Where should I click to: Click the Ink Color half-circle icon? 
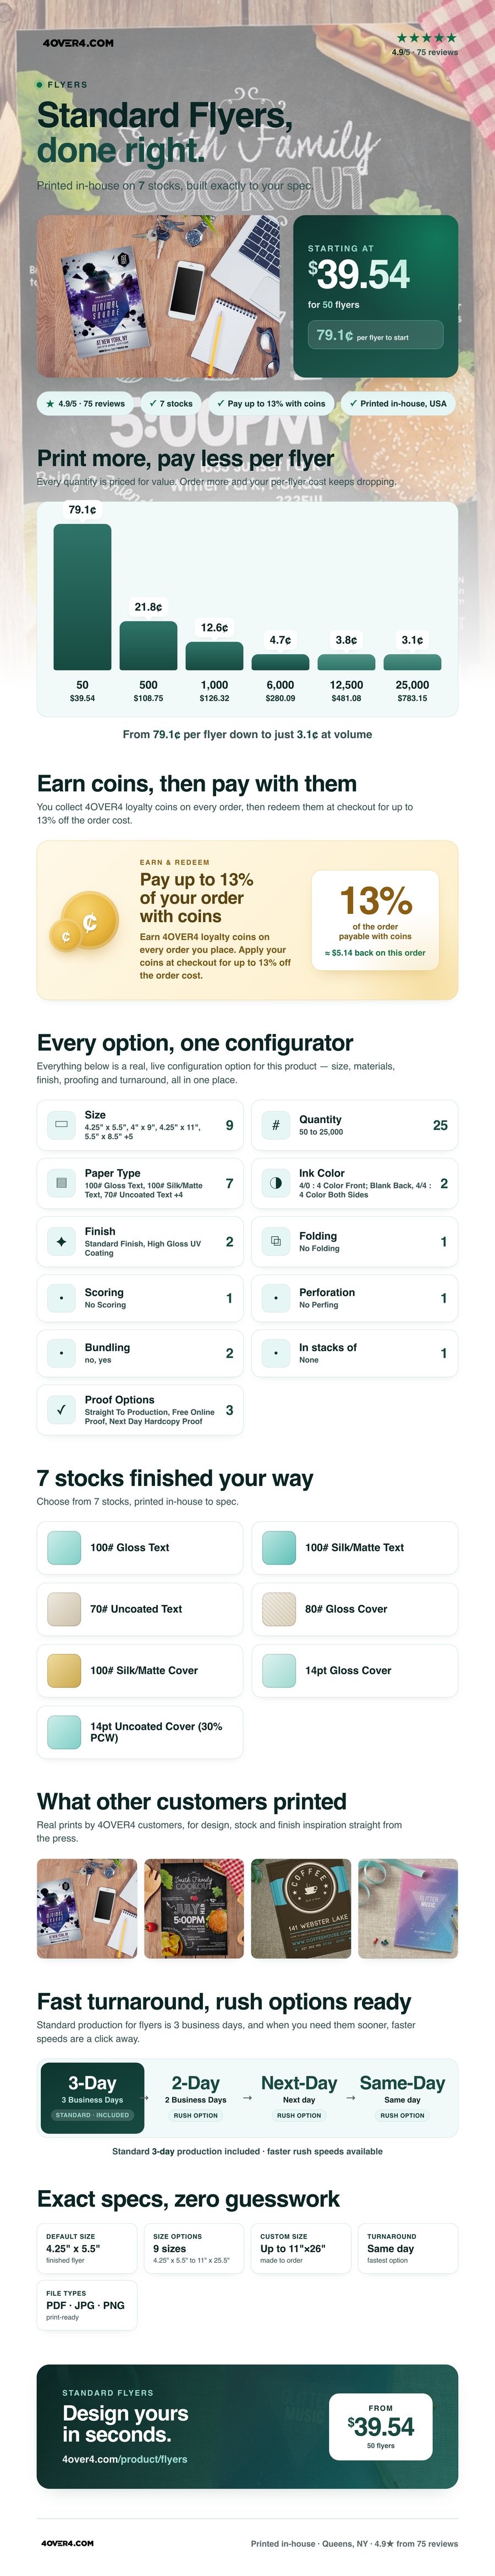276,1183
